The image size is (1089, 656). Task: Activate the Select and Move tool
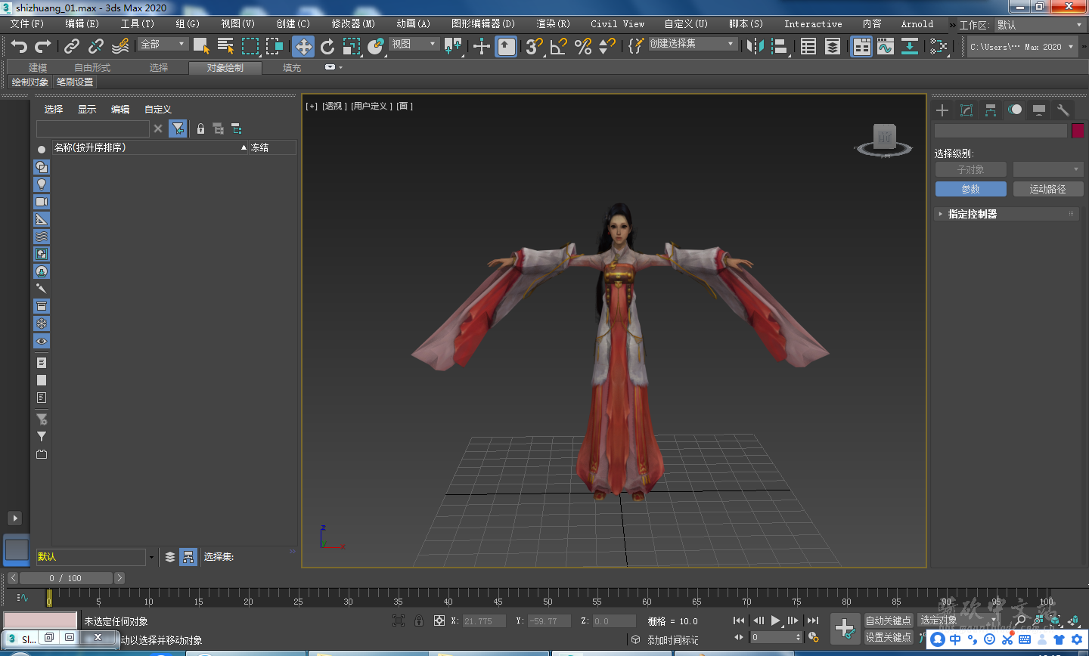point(303,46)
